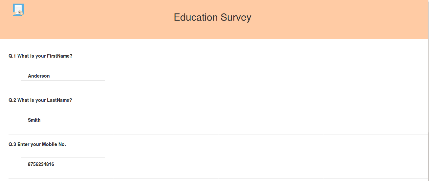Place cursor on the text Anderson
The image size is (429, 181).
tap(39, 76)
